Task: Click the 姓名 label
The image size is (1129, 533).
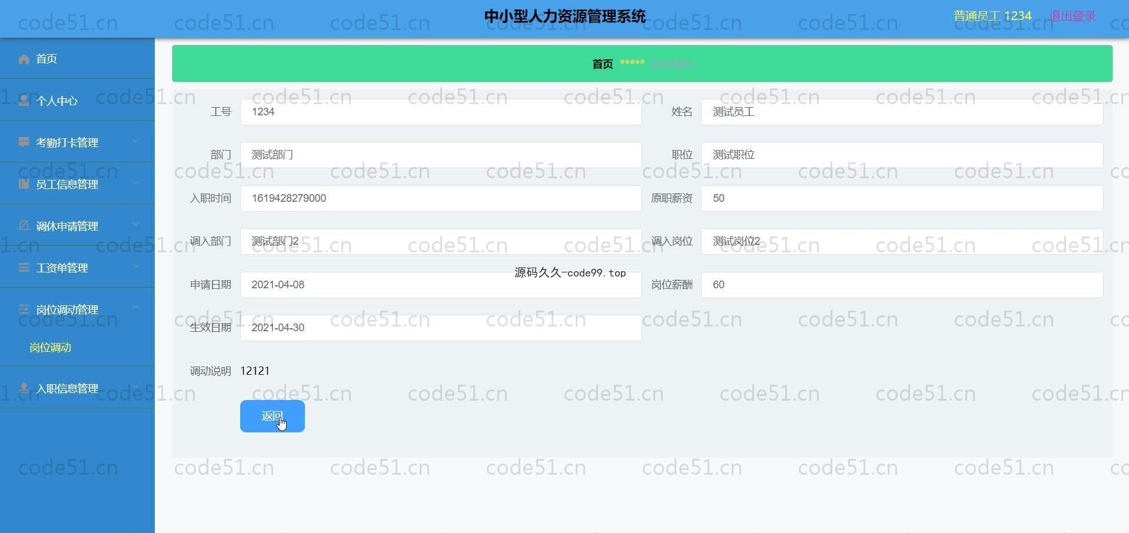Action: pyautogui.click(x=682, y=112)
